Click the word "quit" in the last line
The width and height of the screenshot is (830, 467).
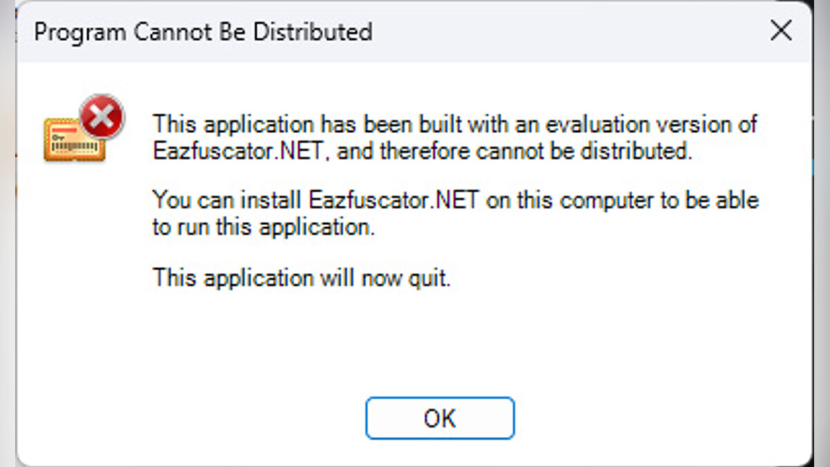point(430,278)
